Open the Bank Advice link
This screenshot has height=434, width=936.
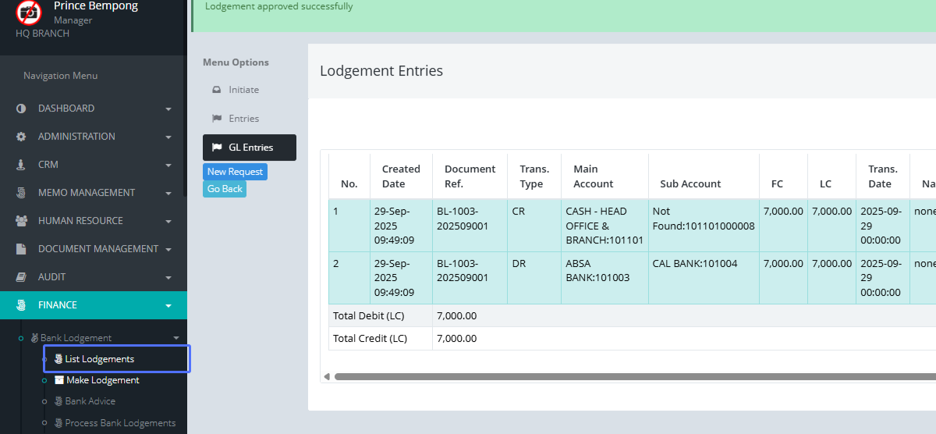pyautogui.click(x=90, y=401)
